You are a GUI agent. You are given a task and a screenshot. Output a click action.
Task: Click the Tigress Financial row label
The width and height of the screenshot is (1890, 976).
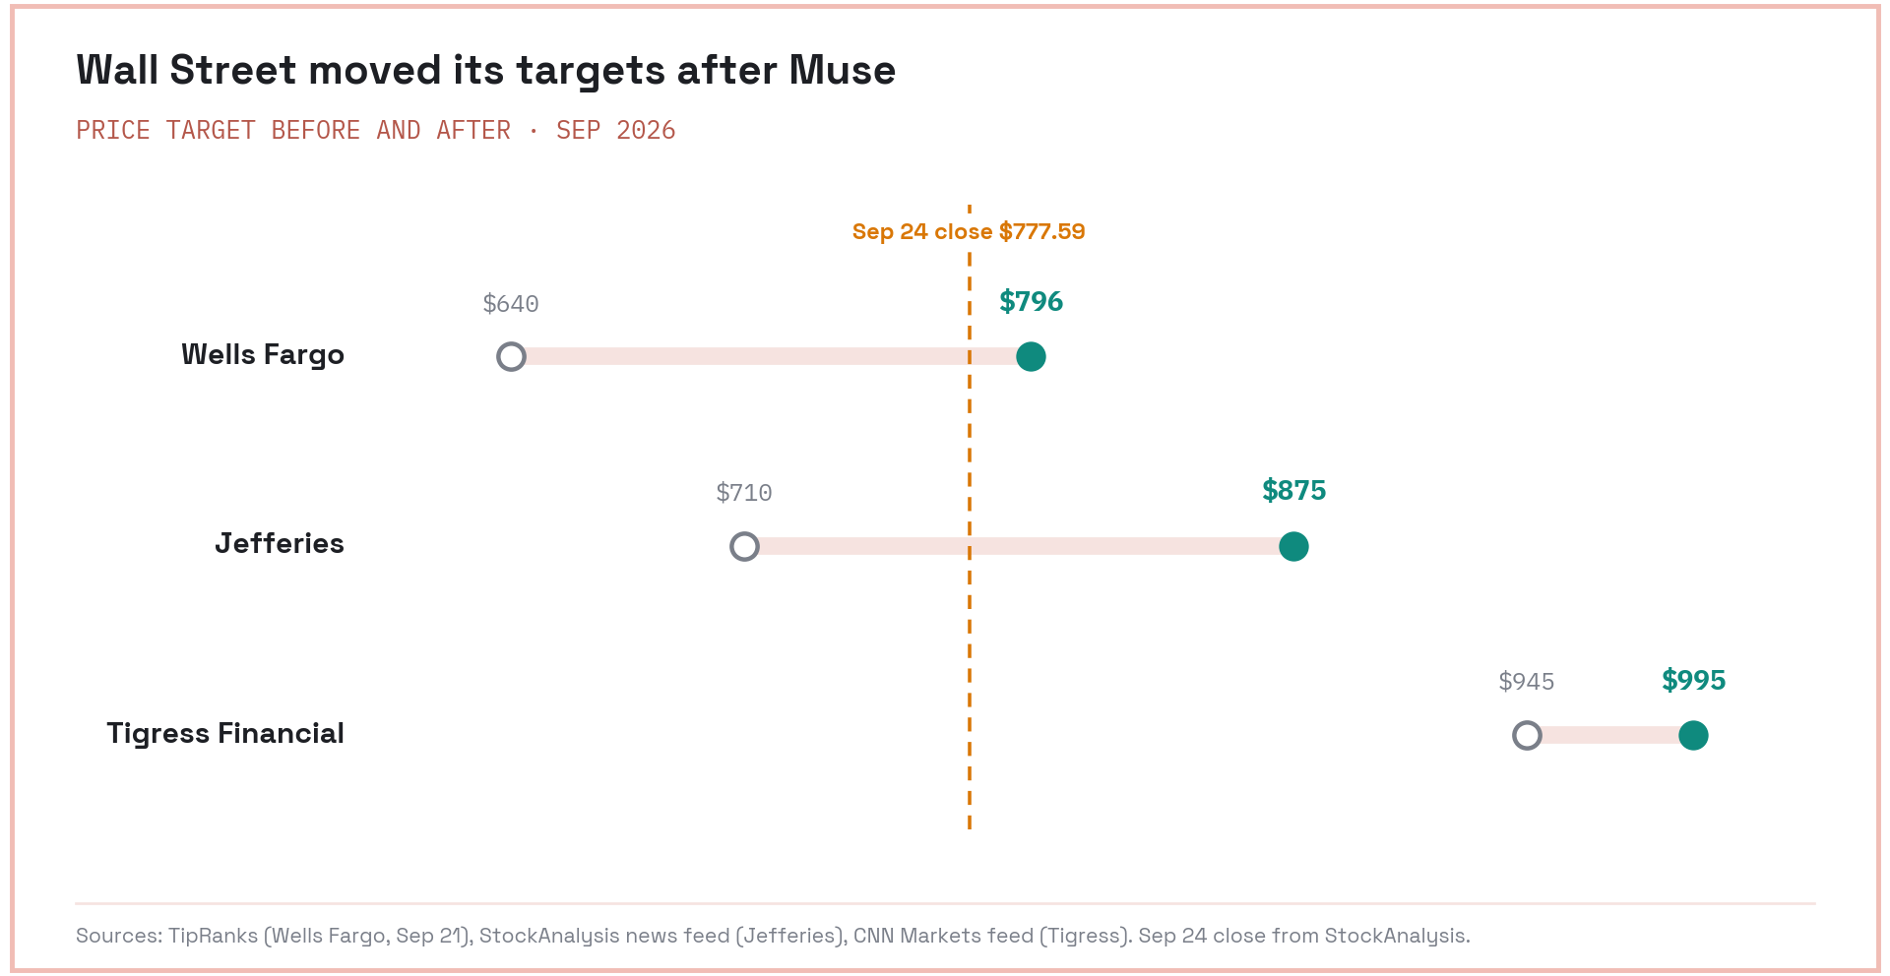click(225, 734)
